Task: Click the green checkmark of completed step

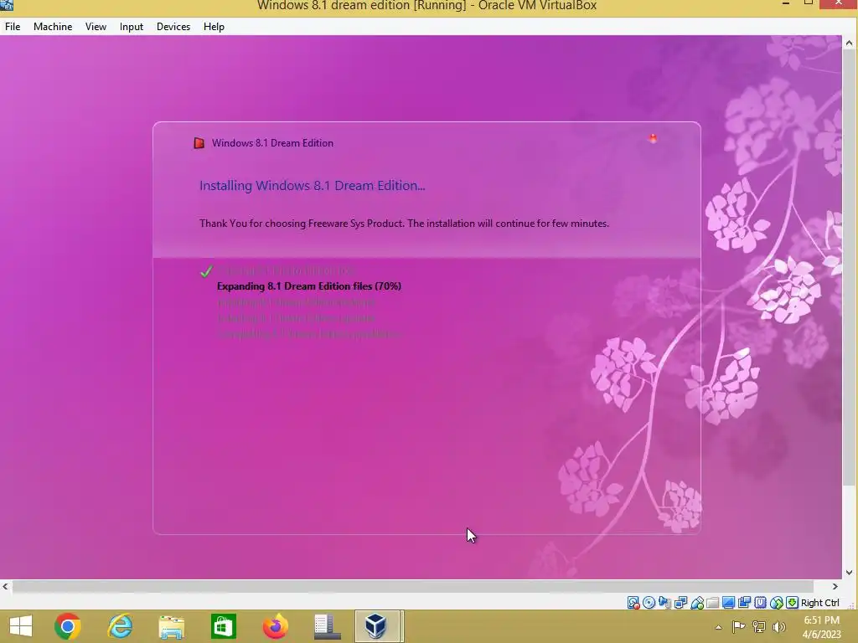Action: (x=206, y=271)
